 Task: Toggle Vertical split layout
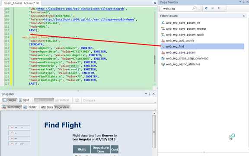[62, 100]
